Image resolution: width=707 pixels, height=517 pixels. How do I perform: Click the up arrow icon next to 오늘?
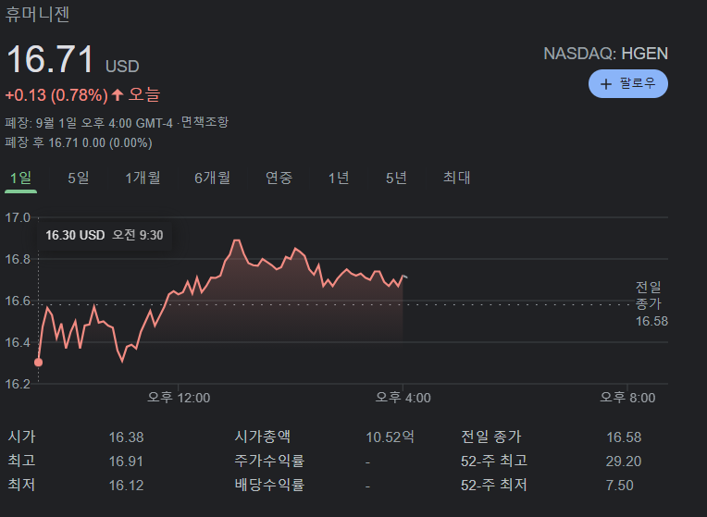pyautogui.click(x=118, y=94)
